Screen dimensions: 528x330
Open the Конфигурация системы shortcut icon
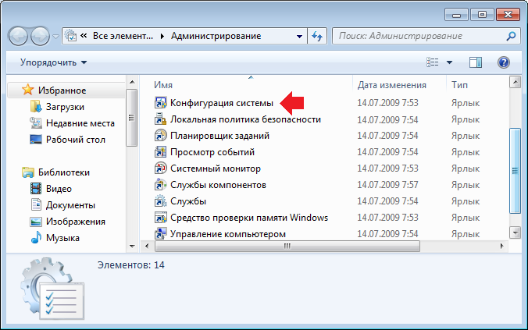pyautogui.click(x=160, y=103)
